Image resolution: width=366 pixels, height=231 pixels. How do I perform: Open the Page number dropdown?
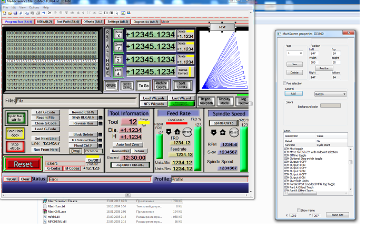294,53
